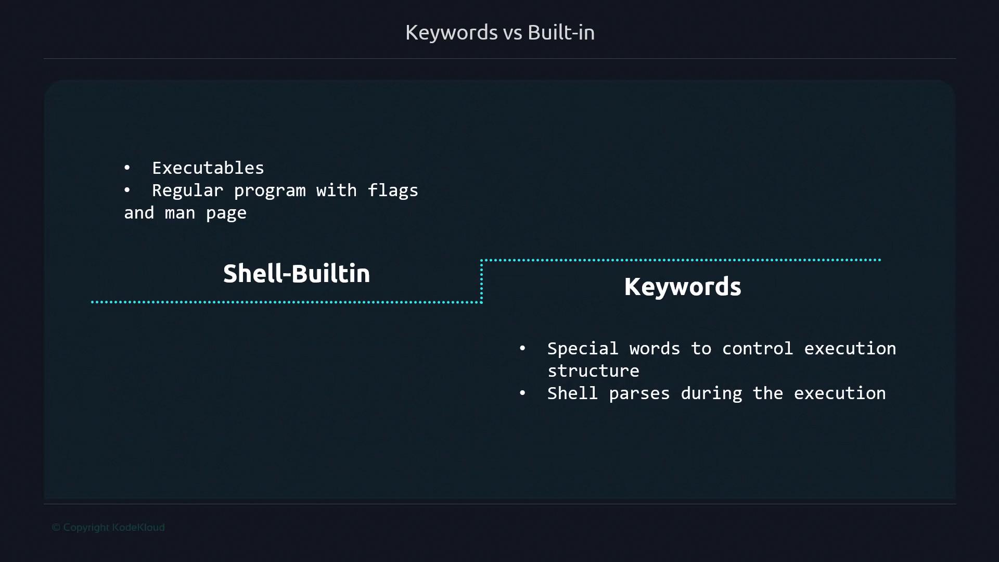This screenshot has width=999, height=562.
Task: Click "Shell parses during the execution" bullet
Action: pos(716,393)
